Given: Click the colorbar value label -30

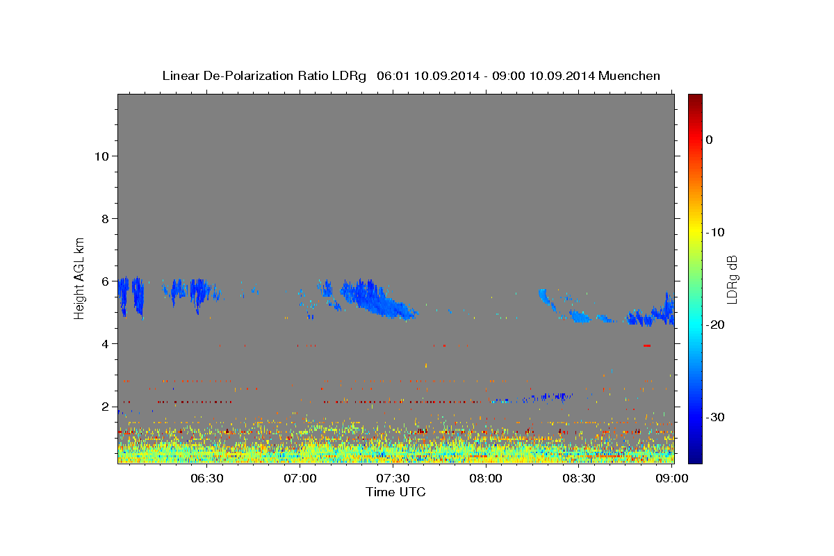Looking at the screenshot, I should [715, 417].
